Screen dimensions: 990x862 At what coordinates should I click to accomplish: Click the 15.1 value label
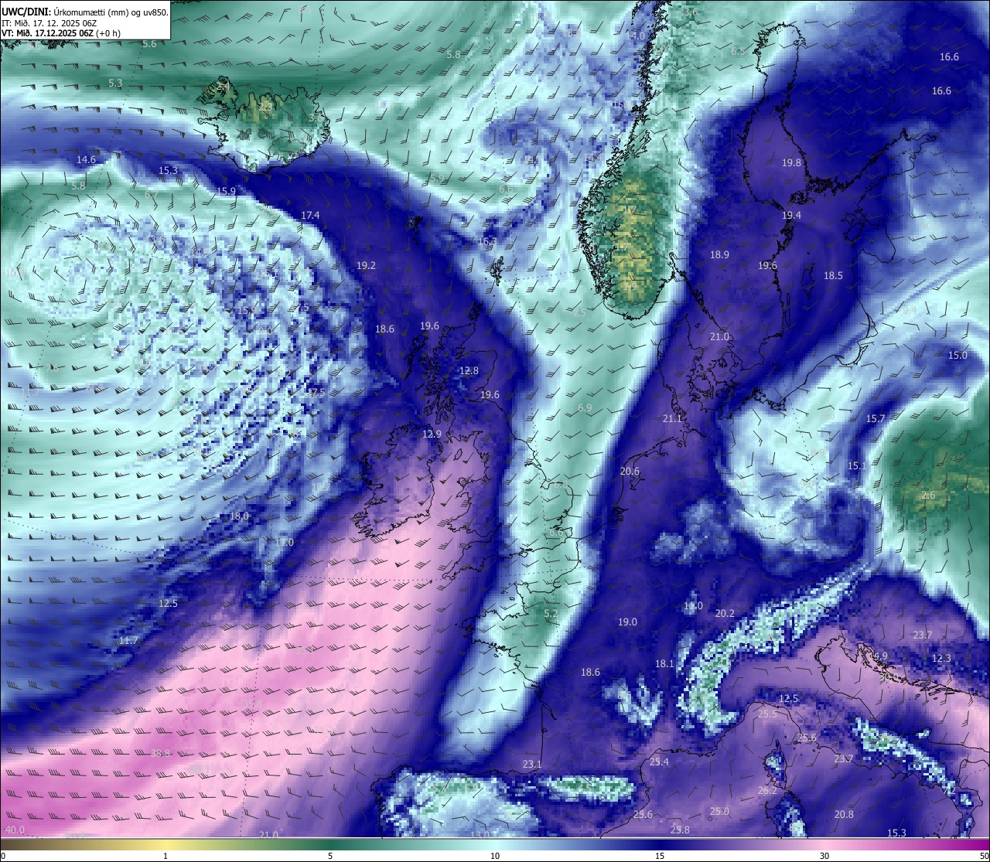857,466
